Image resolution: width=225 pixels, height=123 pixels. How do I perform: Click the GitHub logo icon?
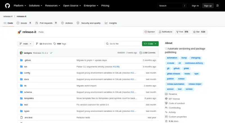point(8,6)
